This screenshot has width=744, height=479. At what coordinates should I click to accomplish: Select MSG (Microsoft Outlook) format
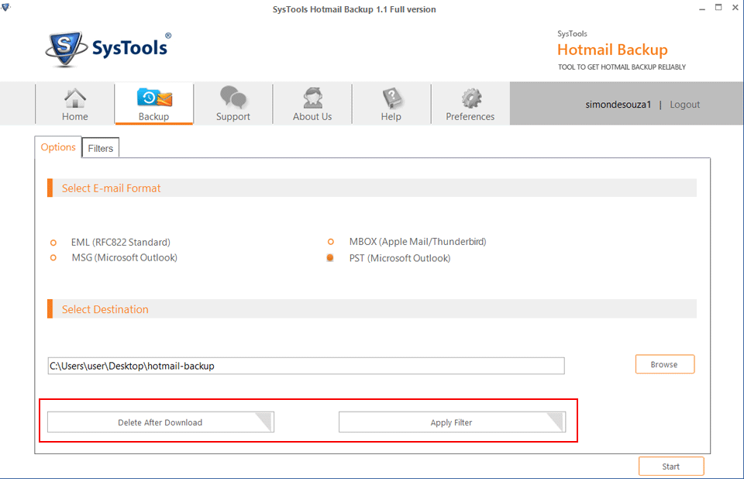[x=53, y=258]
